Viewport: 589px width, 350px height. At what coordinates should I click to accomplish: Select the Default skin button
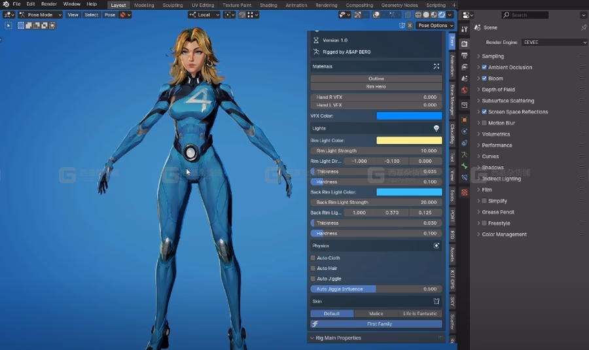pyautogui.click(x=332, y=313)
